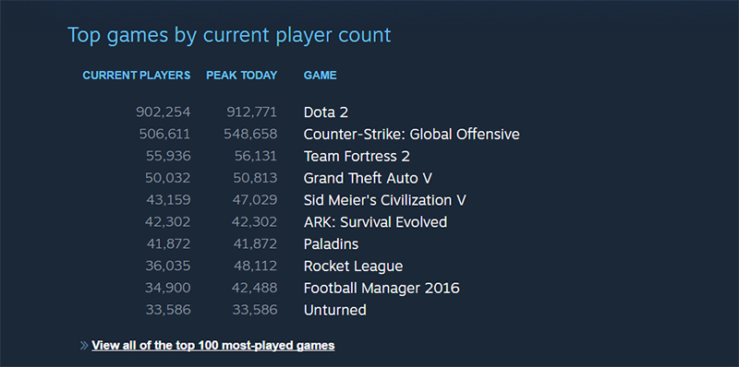Screen dimensions: 739x367
Task: Select Sid Meier's Civilization V
Action: coord(384,200)
